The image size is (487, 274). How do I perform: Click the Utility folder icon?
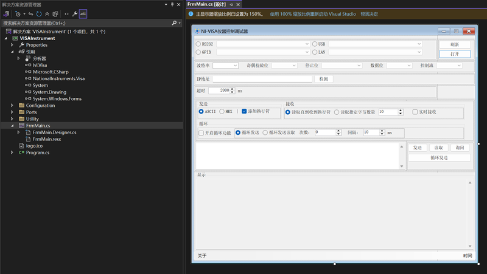[21, 119]
